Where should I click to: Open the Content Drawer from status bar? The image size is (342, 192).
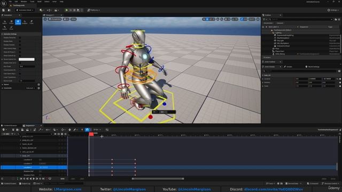coord(9,183)
